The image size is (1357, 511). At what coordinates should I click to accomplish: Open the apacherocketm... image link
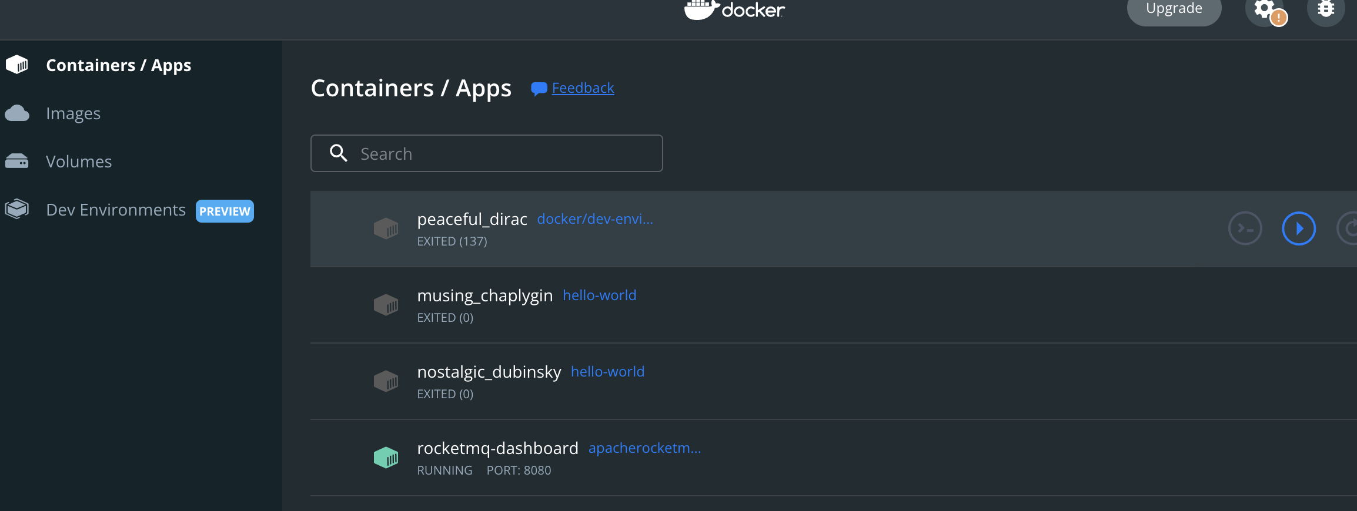[x=644, y=448]
